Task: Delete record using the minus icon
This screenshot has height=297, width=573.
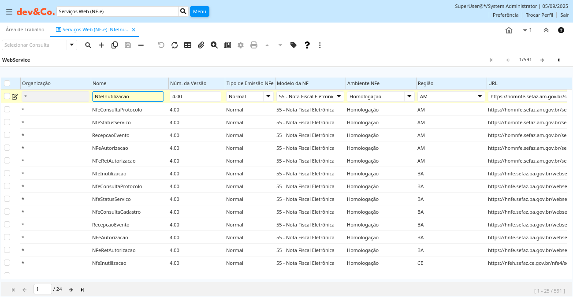Action: (x=141, y=45)
